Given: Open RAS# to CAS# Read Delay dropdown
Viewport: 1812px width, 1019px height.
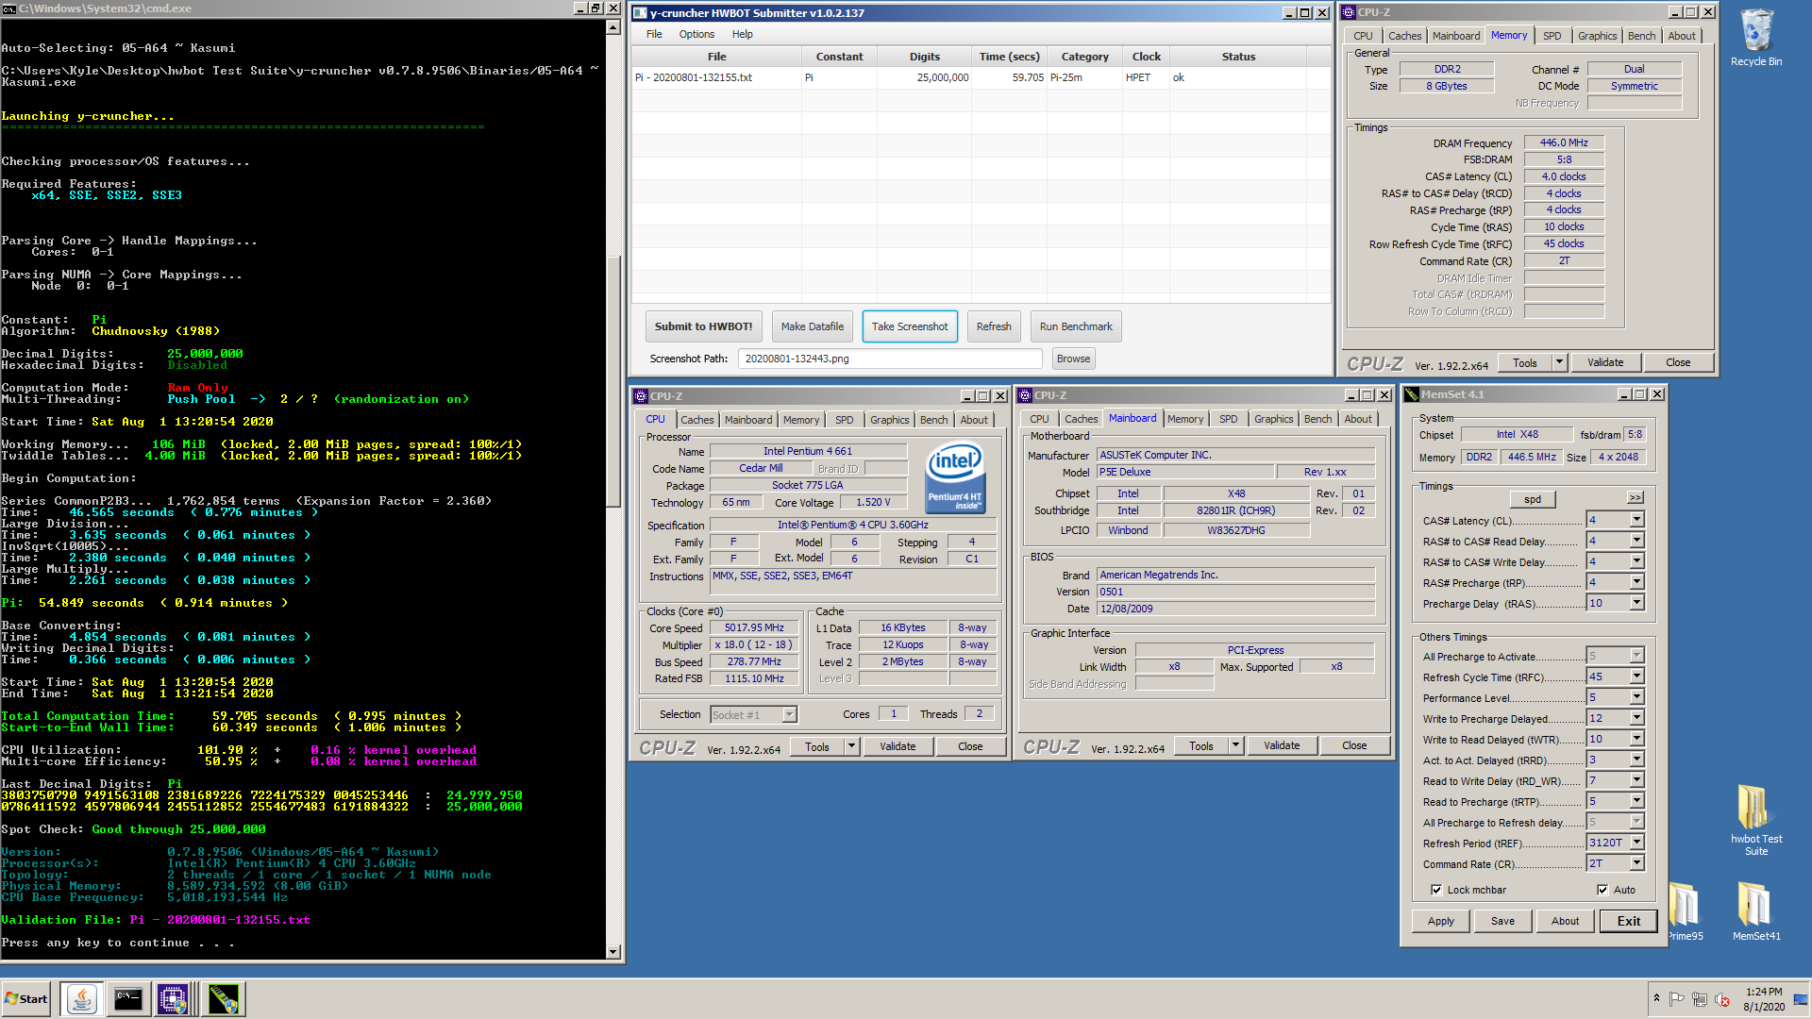Looking at the screenshot, I should 1637,541.
